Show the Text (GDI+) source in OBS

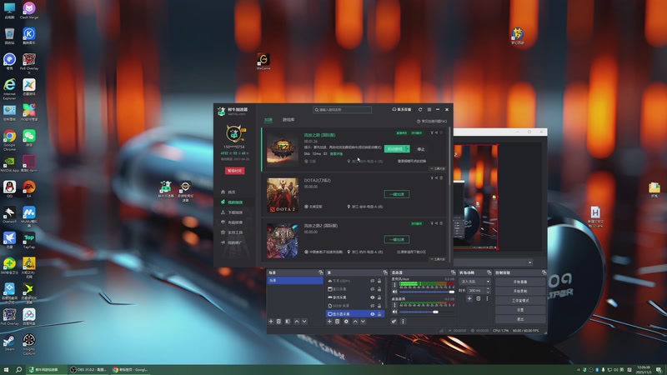372,281
